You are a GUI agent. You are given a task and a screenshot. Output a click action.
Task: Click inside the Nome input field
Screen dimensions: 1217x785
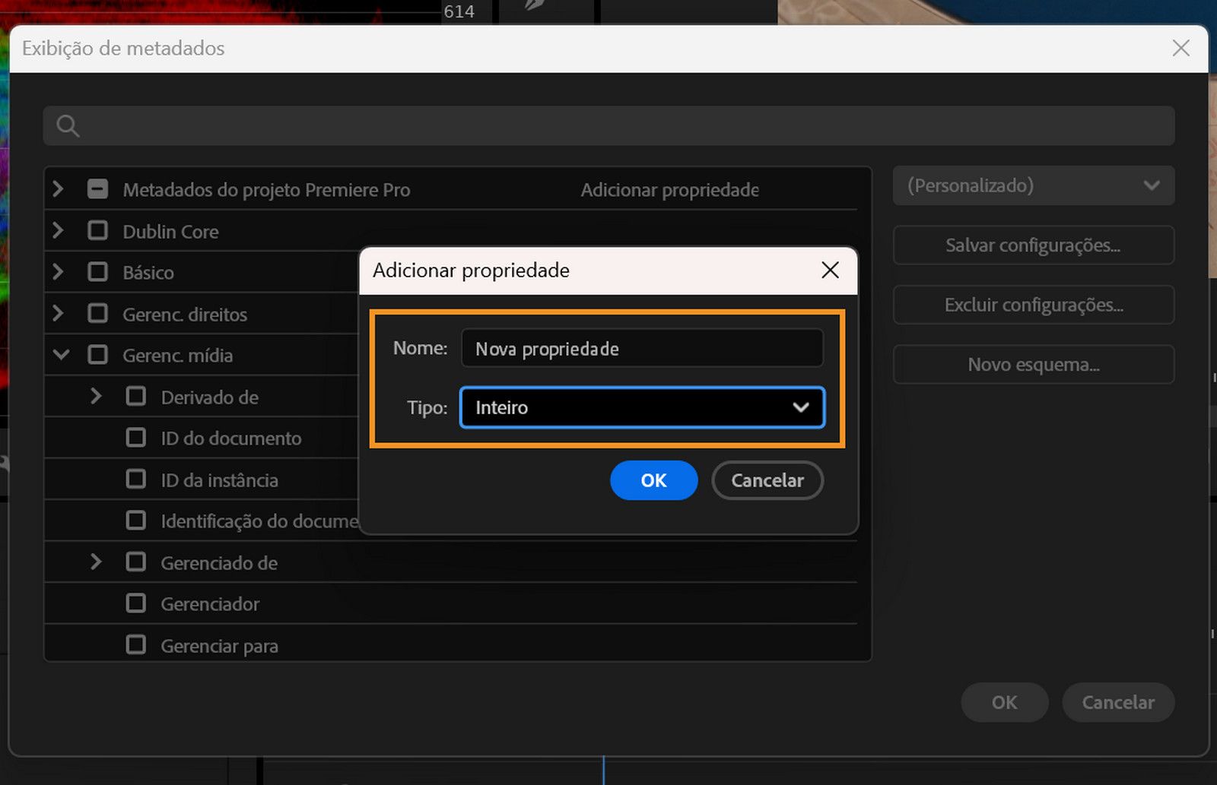coord(641,348)
